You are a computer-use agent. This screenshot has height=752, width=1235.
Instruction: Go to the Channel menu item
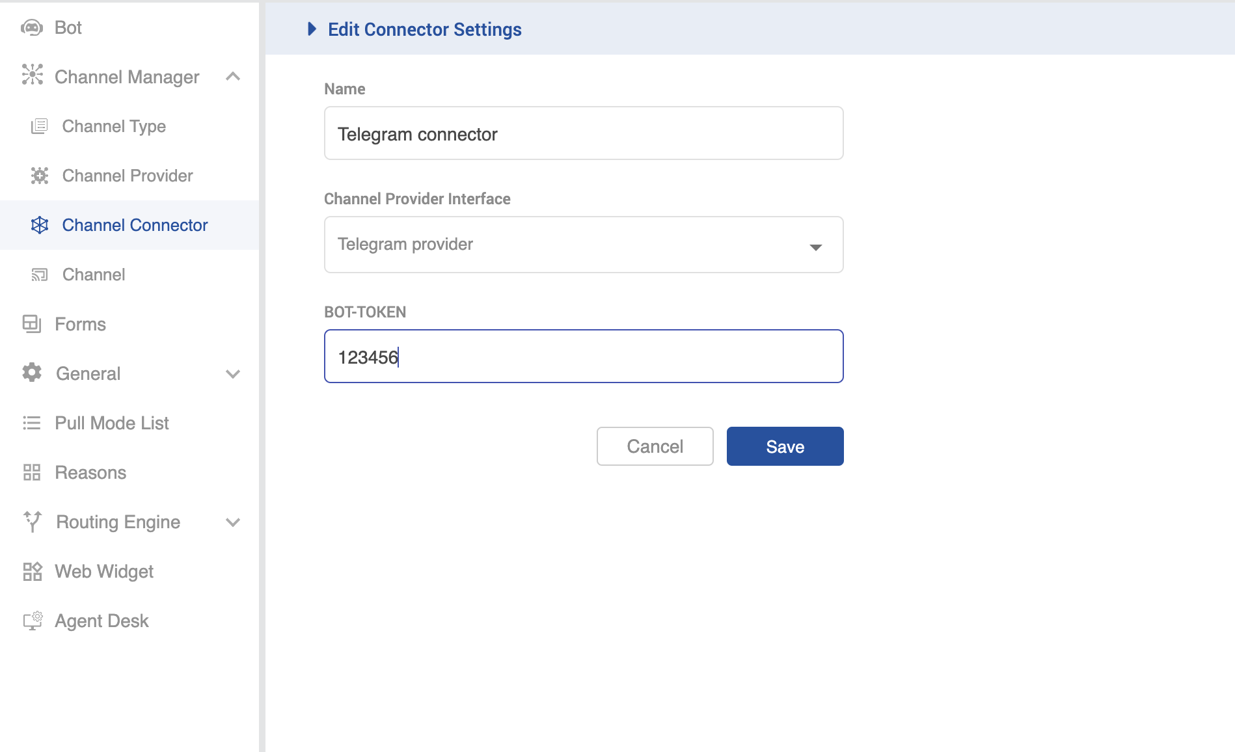coord(94,275)
